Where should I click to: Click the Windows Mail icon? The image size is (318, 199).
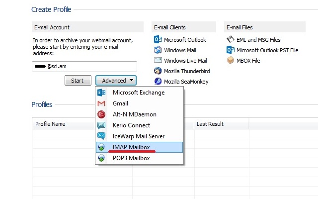[158, 50]
